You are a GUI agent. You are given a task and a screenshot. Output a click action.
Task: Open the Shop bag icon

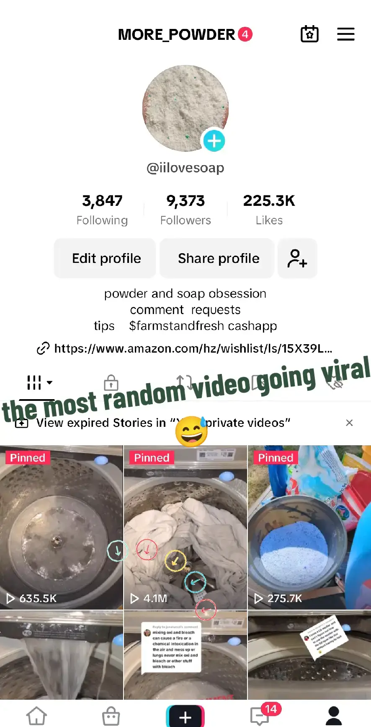coord(111,716)
